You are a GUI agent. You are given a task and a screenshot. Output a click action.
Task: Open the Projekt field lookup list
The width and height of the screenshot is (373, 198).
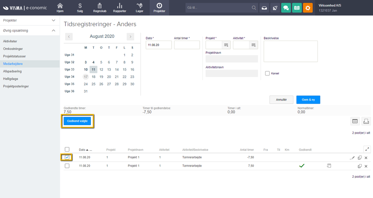pyautogui.click(x=226, y=45)
